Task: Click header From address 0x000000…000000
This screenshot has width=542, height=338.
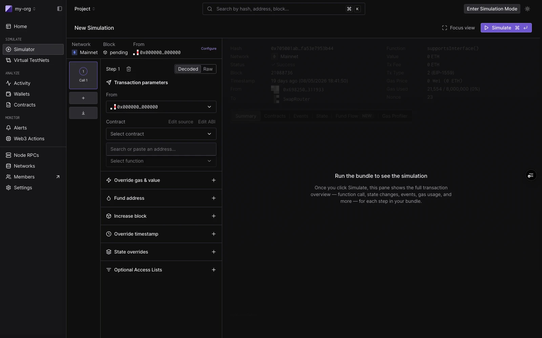Action: [x=157, y=52]
